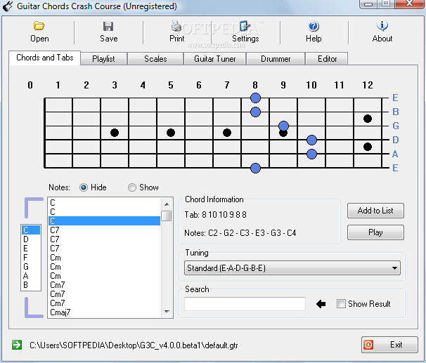Select root note A in key list
Screen dimensions: 426x363
31,276
